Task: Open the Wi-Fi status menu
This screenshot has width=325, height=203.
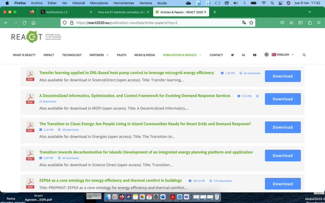Action: [x=264, y=3]
